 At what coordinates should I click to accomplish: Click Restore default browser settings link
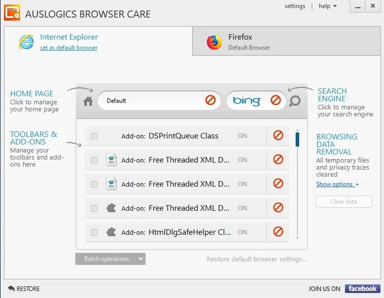click(257, 259)
